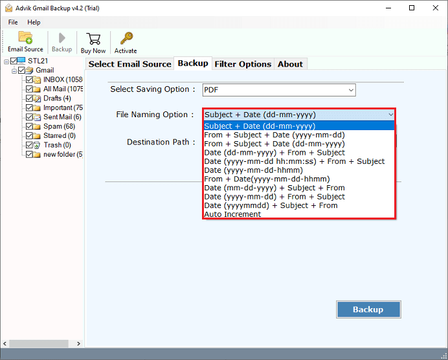Switch to the About tab
Image resolution: width=448 pixels, height=360 pixels.
290,64
